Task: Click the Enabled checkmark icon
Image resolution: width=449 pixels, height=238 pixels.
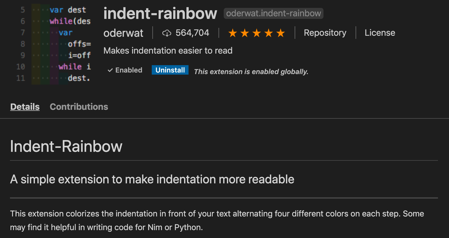Action: pyautogui.click(x=110, y=70)
